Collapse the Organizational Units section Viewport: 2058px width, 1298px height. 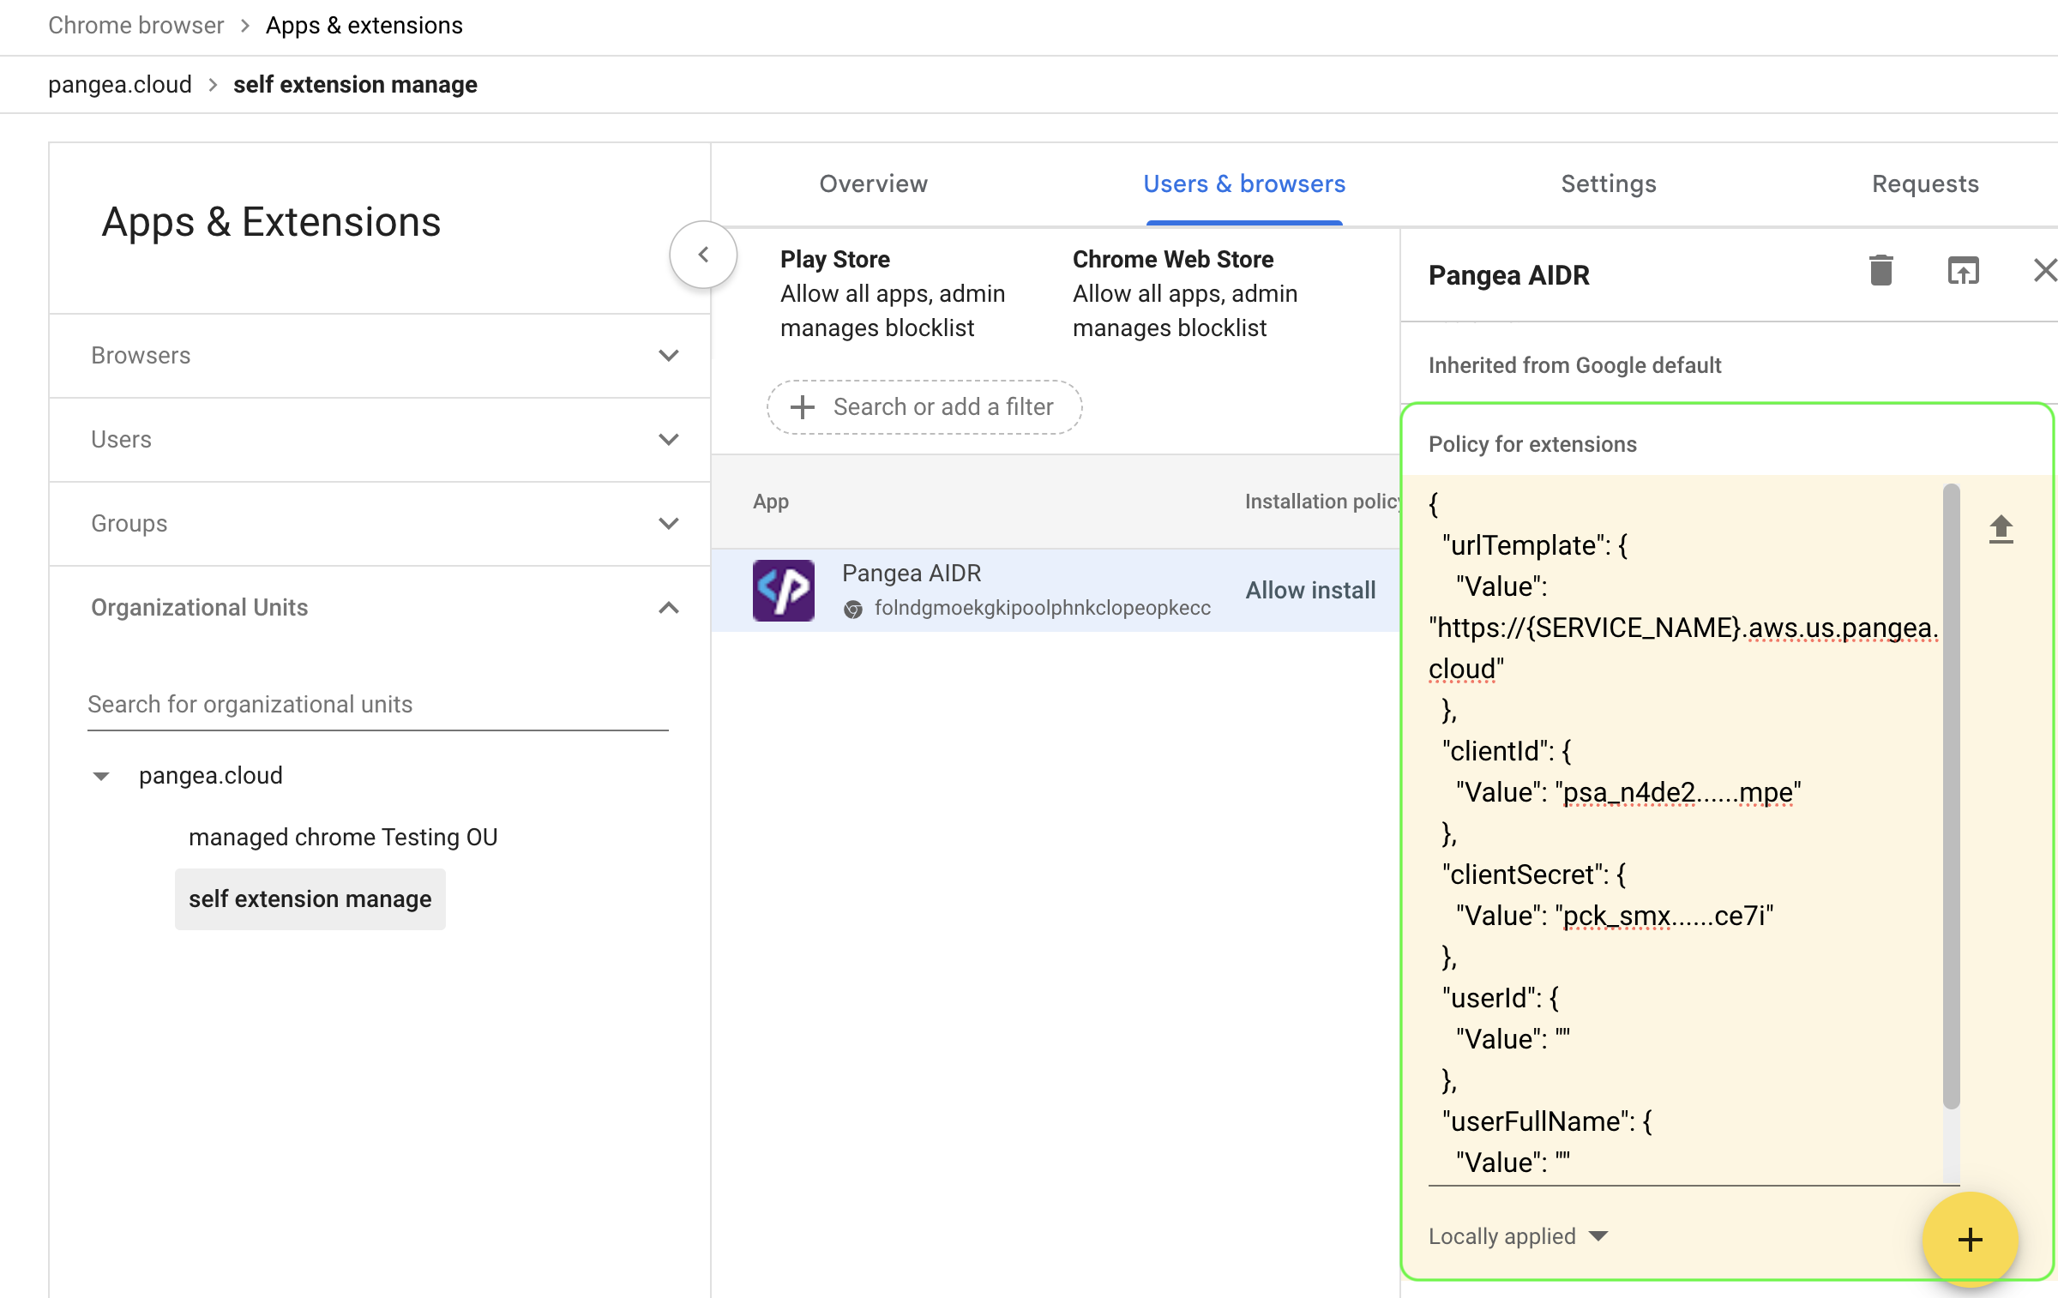380,608
